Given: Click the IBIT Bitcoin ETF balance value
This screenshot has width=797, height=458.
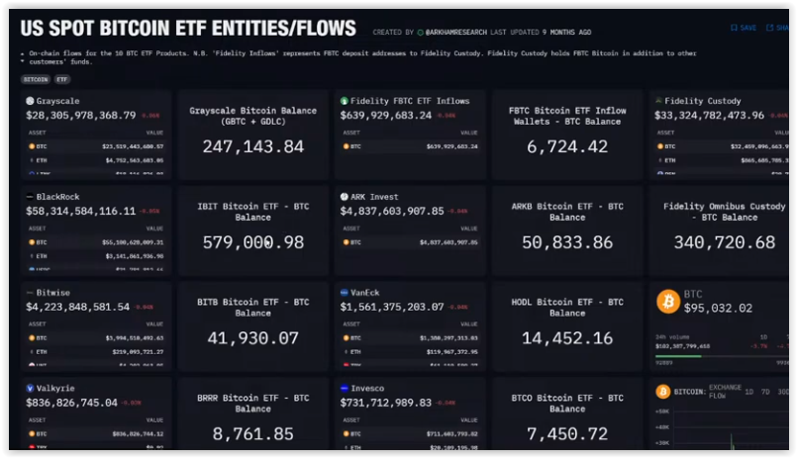Looking at the screenshot, I should pyautogui.click(x=252, y=242).
